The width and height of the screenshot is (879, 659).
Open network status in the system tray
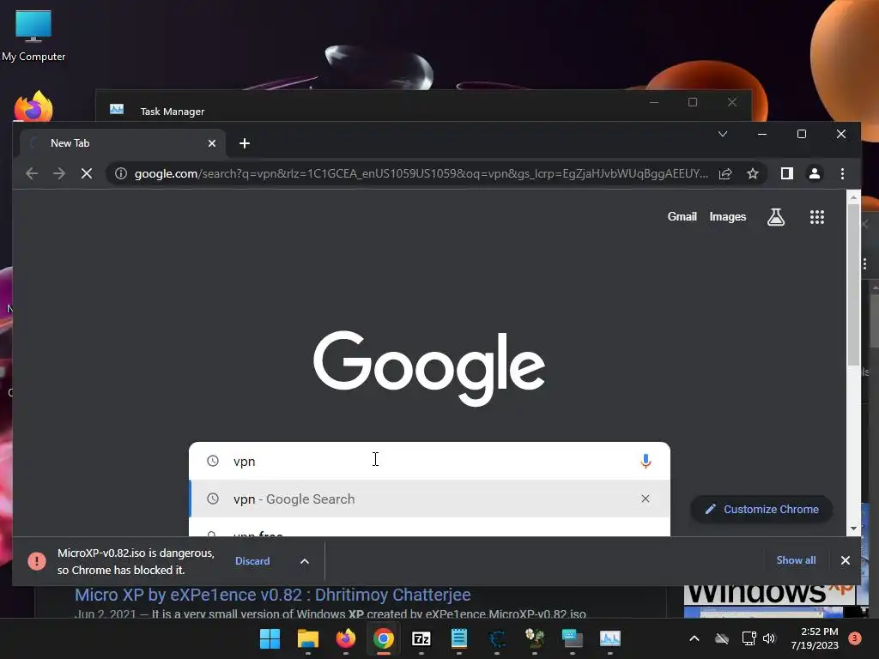(749, 638)
